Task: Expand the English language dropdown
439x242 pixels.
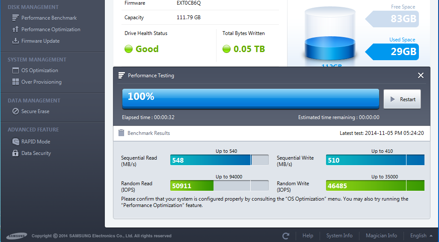Action: tap(421, 236)
